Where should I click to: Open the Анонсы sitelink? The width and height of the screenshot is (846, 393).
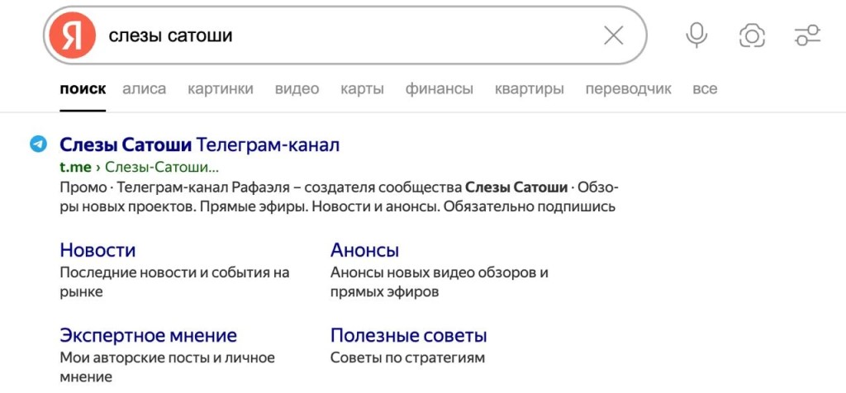pos(364,250)
